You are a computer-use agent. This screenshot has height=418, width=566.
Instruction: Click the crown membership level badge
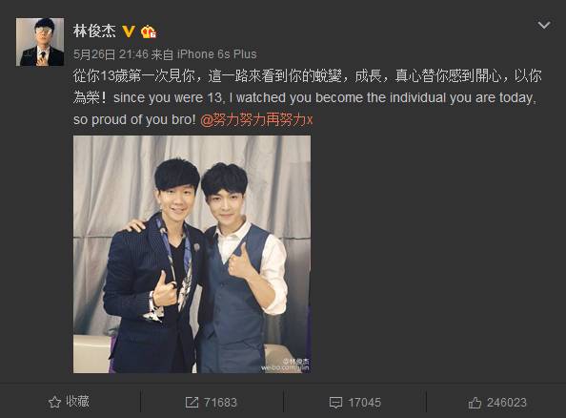[x=148, y=31]
